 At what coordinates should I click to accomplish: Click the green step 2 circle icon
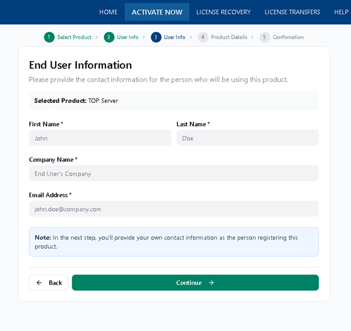[109, 37]
